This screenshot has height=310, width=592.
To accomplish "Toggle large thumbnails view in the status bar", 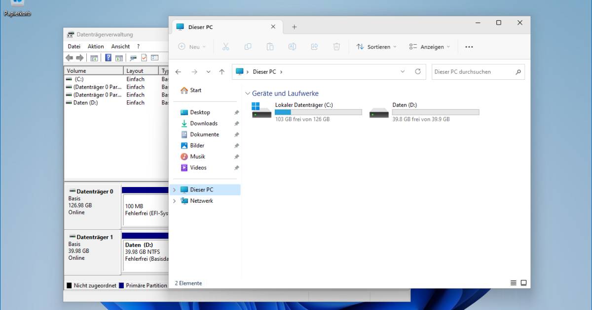I will tap(523, 283).
